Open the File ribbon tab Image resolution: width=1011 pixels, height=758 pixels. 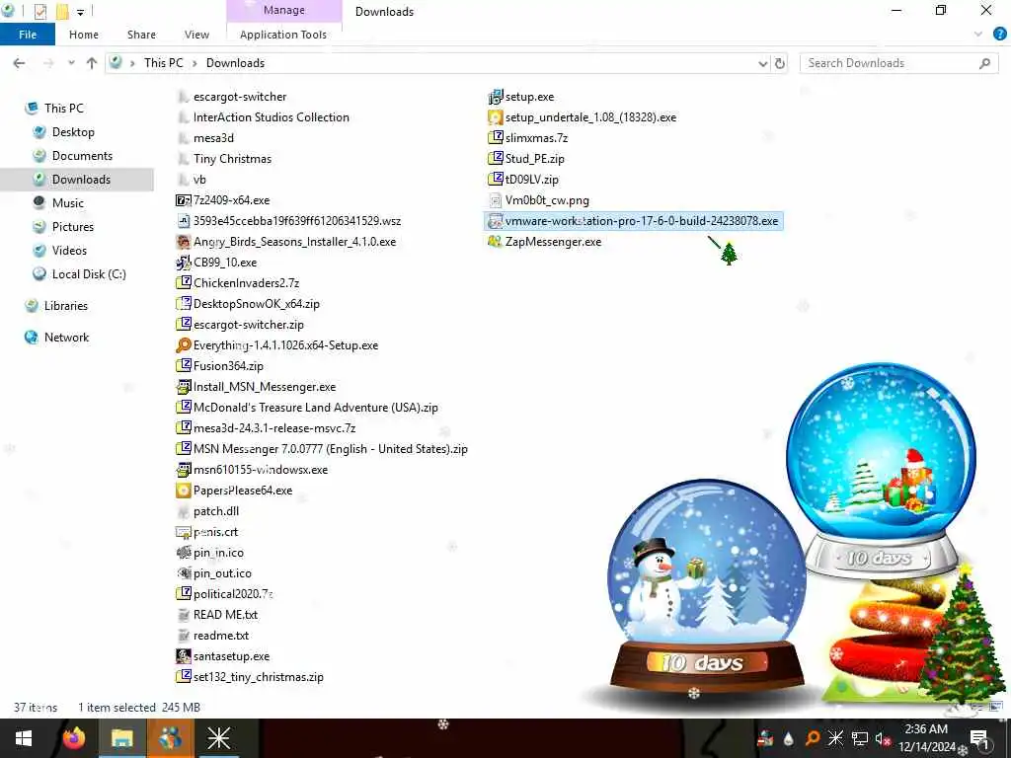(27, 35)
